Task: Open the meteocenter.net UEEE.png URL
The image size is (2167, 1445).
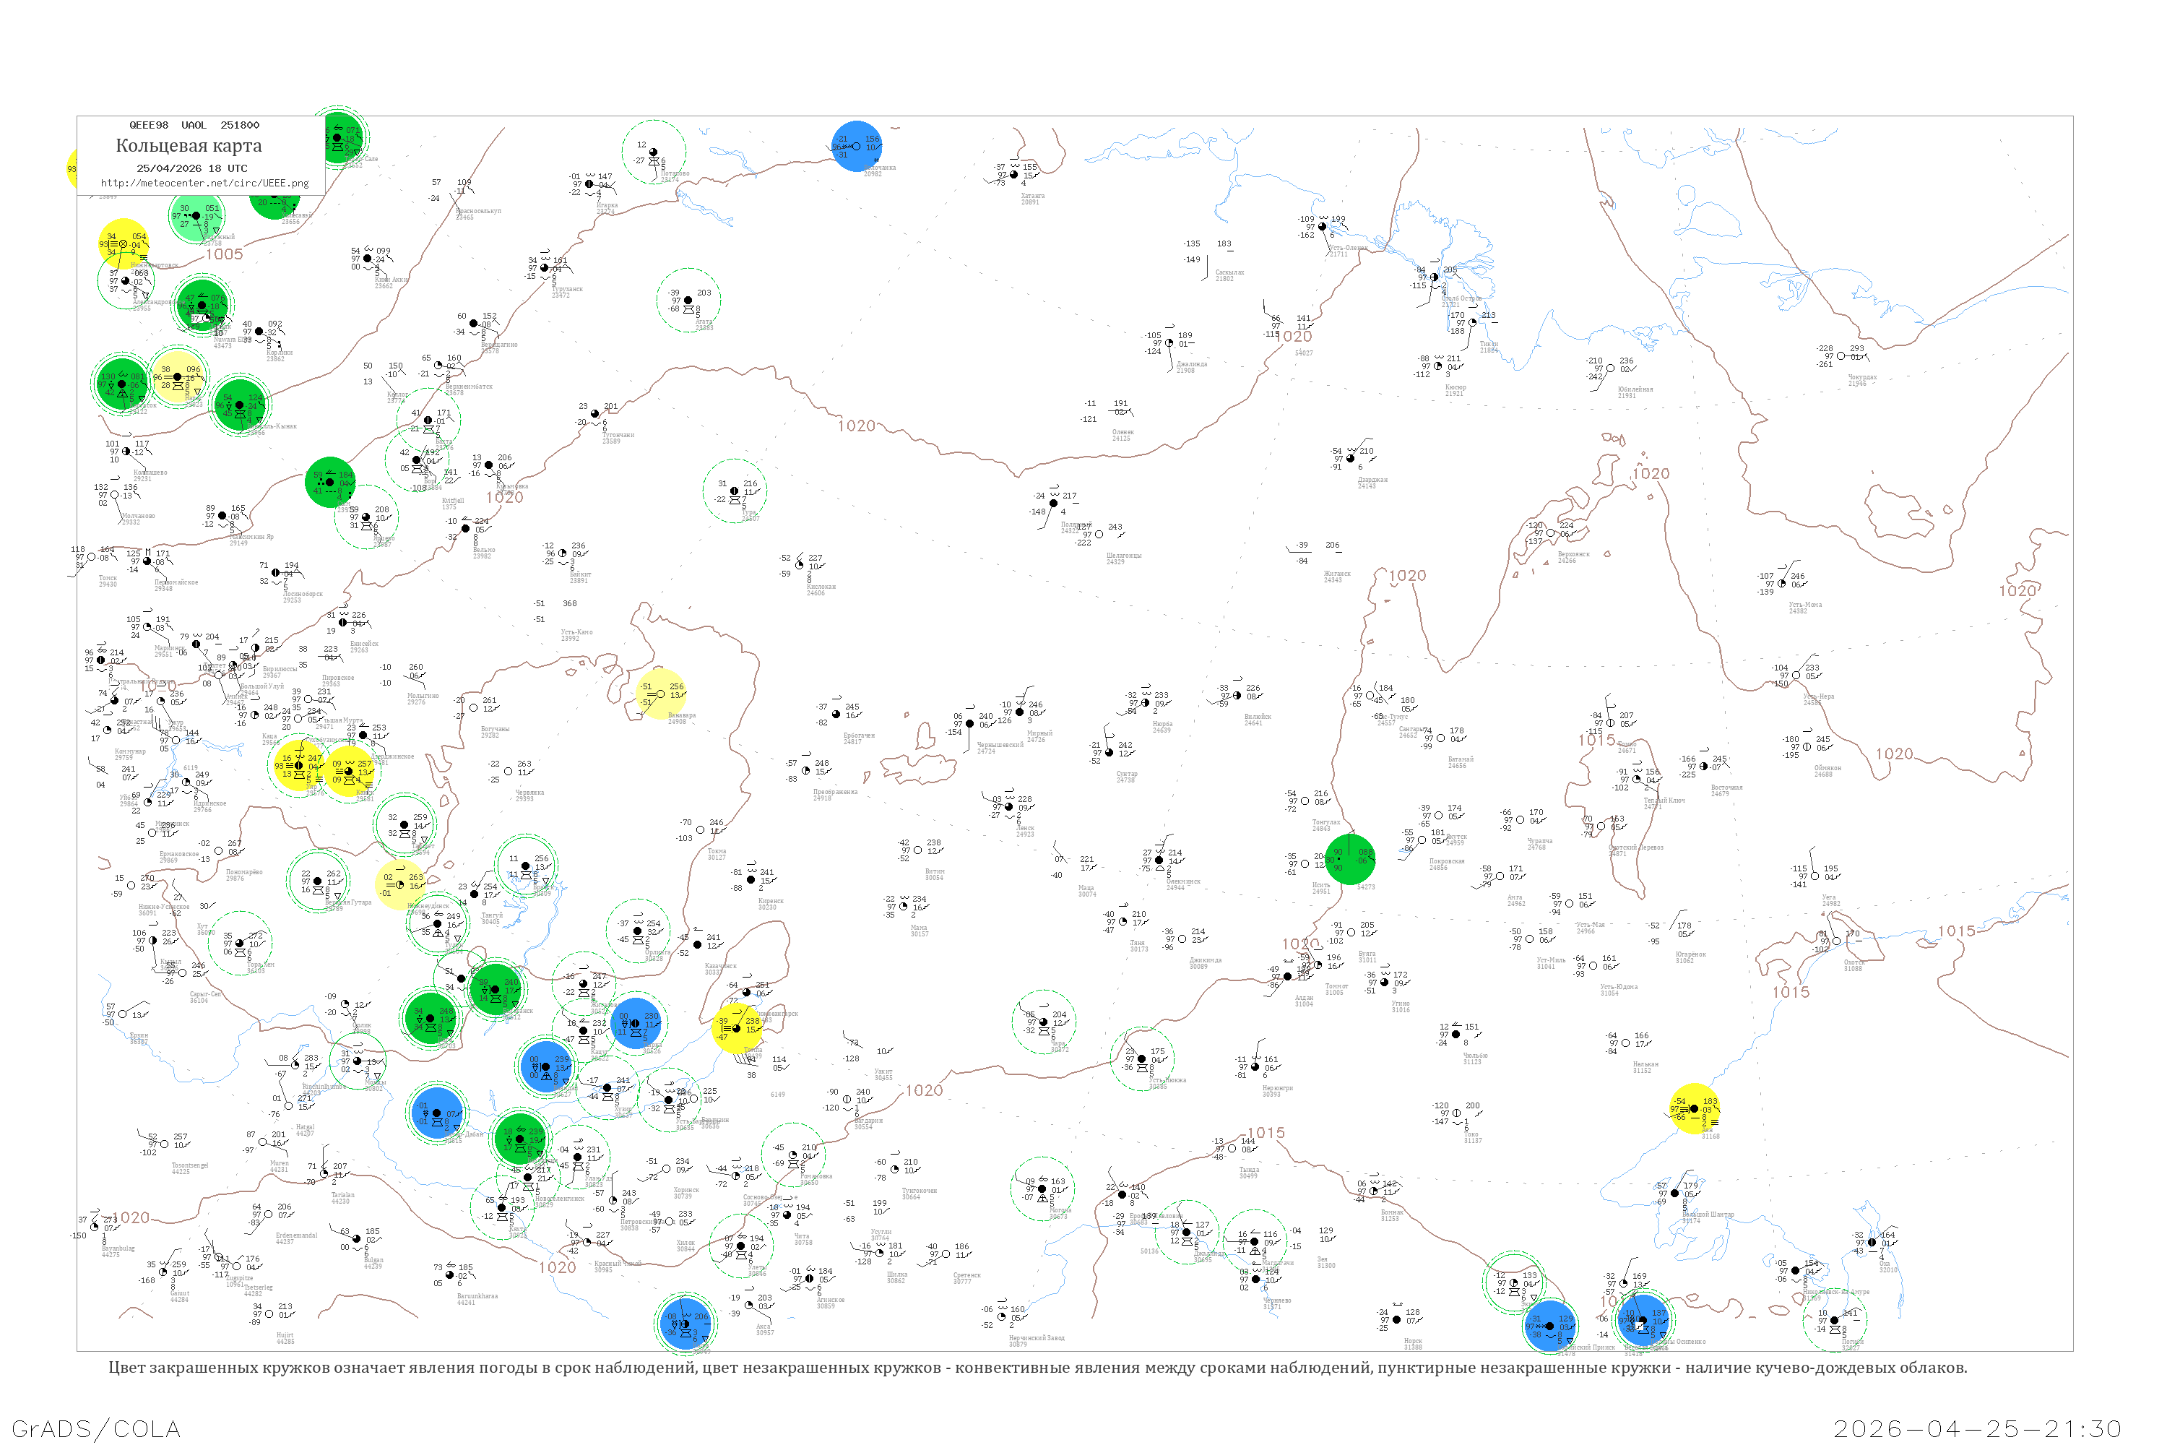Action: tap(204, 184)
